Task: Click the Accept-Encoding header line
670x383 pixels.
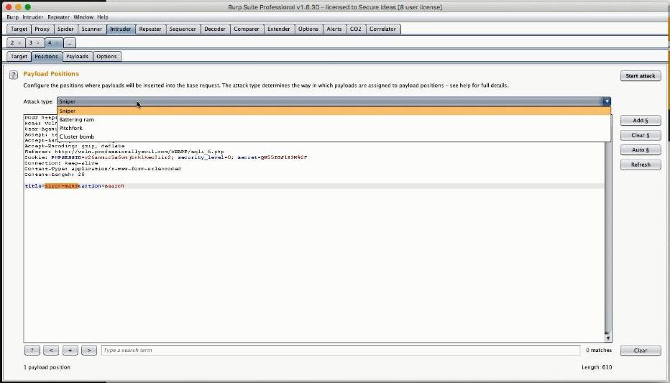Action: (x=75, y=146)
